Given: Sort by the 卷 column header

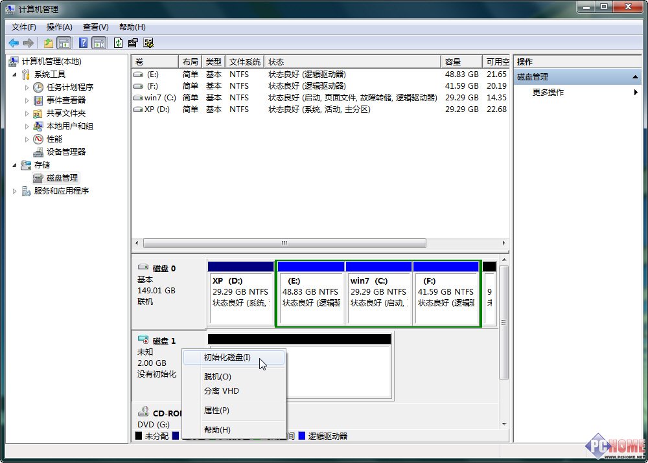Looking at the screenshot, I should [x=155, y=62].
